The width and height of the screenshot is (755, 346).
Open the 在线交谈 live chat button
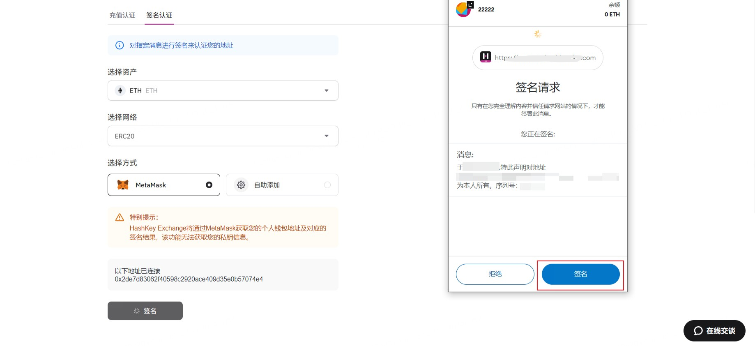coord(714,331)
